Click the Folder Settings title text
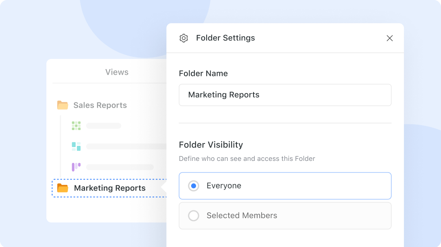Viewport: 441px width, 247px height. pyautogui.click(x=225, y=38)
